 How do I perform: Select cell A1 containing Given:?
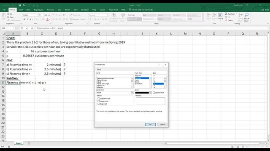[13, 38]
